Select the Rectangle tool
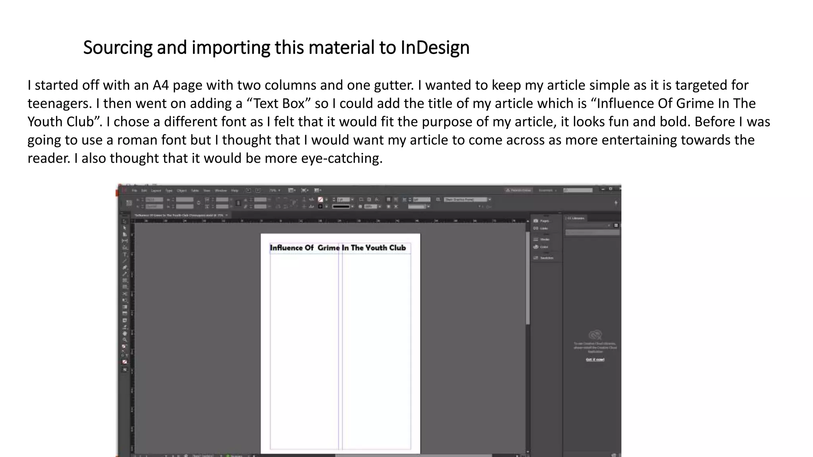The image size is (813, 457). tap(125, 287)
